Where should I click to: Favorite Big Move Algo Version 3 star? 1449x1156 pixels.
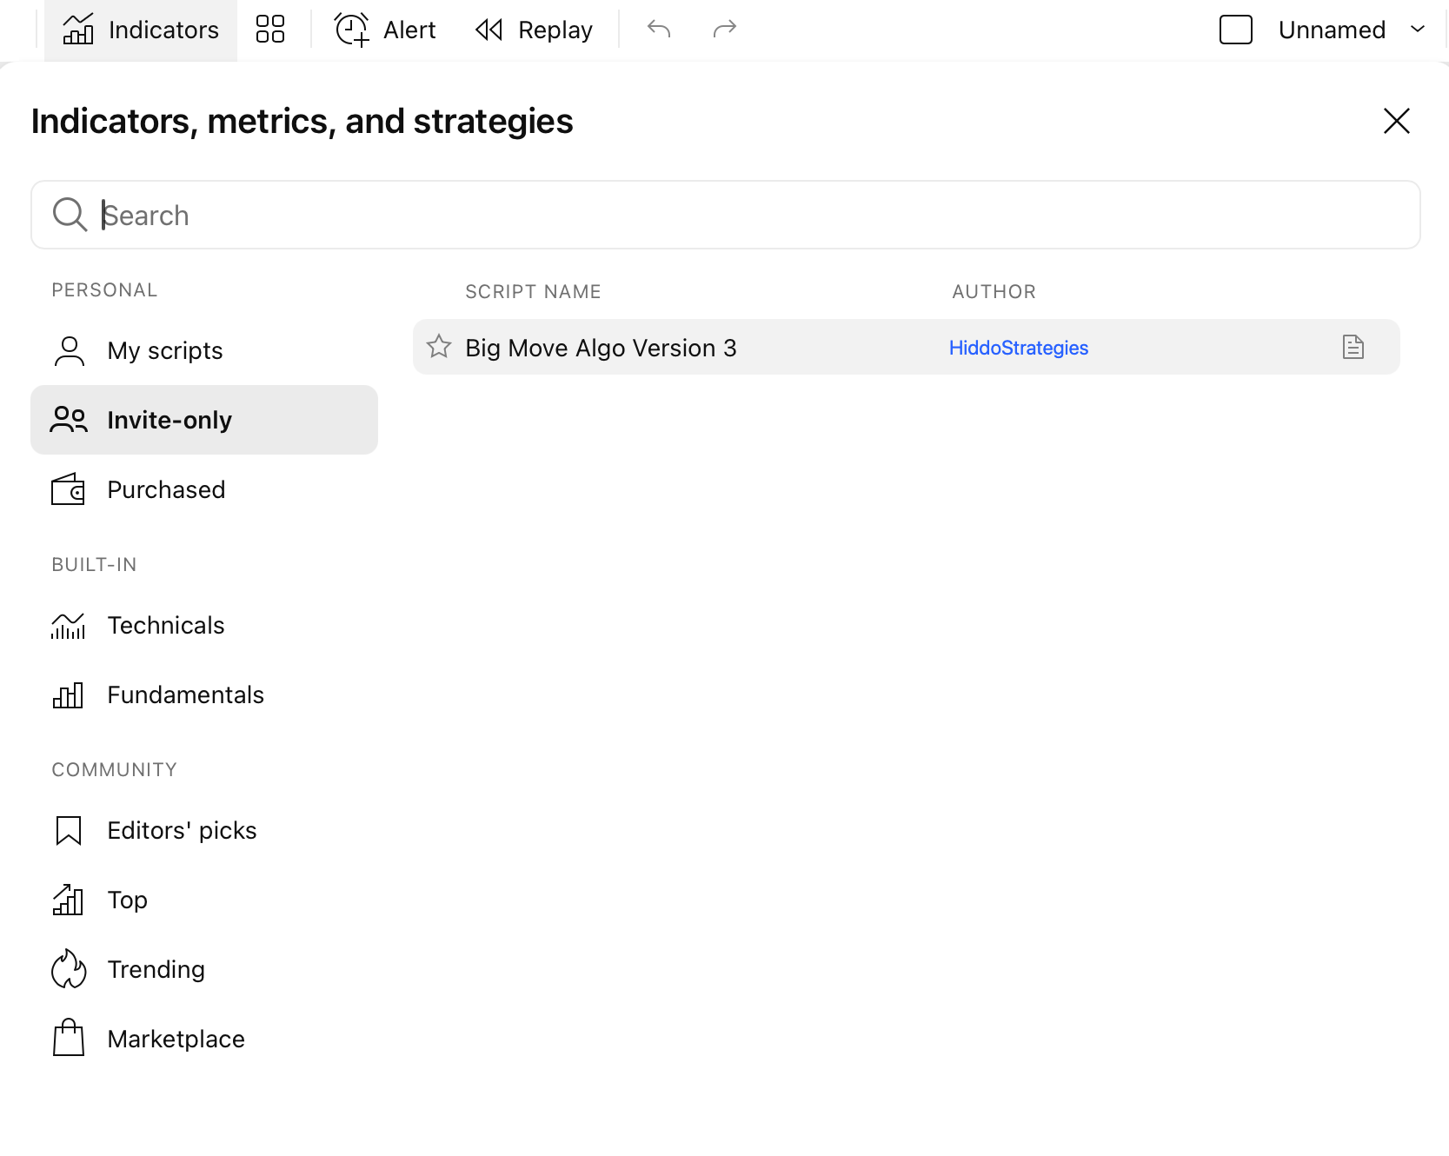point(439,347)
